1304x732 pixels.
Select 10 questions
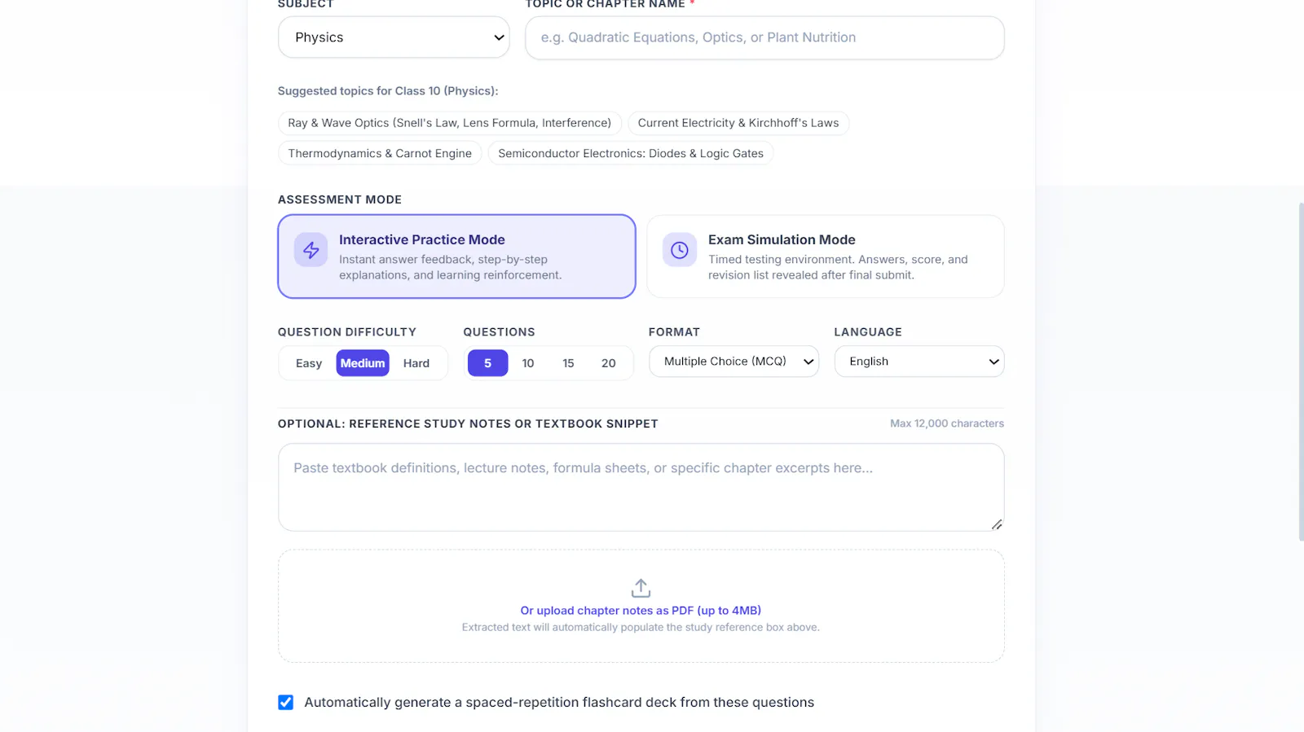tap(528, 363)
